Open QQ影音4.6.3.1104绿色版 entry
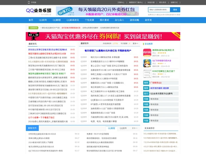Image resolution: width=206 pixels, height=154 pixels. 107,100
